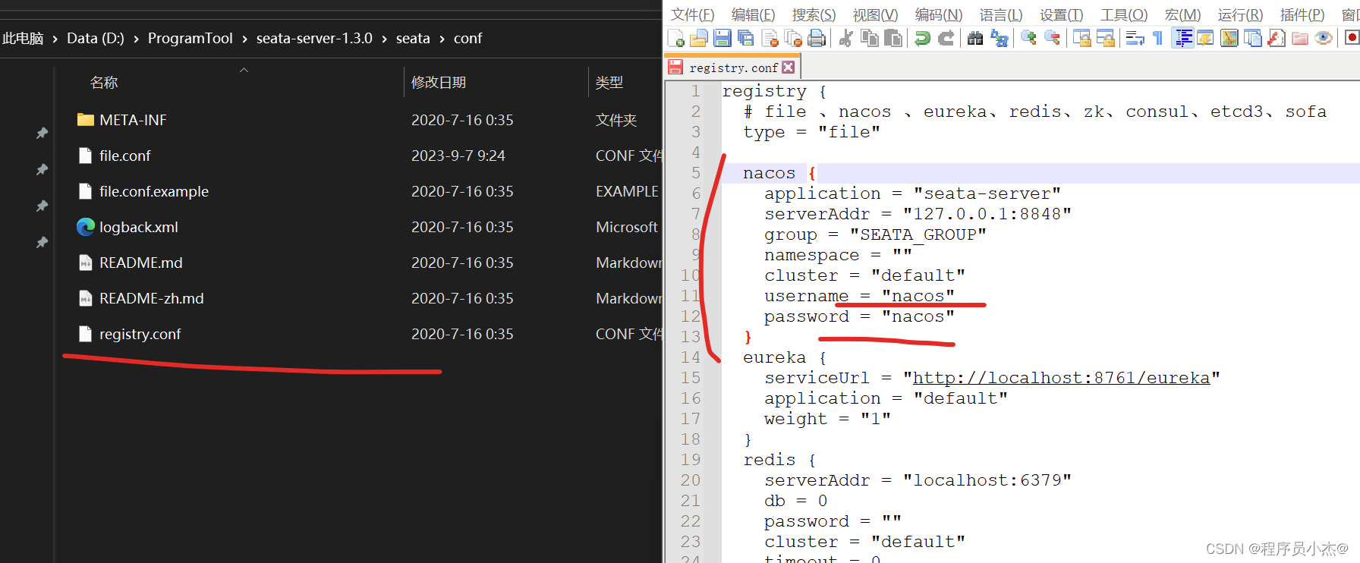Redo the edit with the gray arrow
The width and height of the screenshot is (1360, 563).
pos(946,38)
